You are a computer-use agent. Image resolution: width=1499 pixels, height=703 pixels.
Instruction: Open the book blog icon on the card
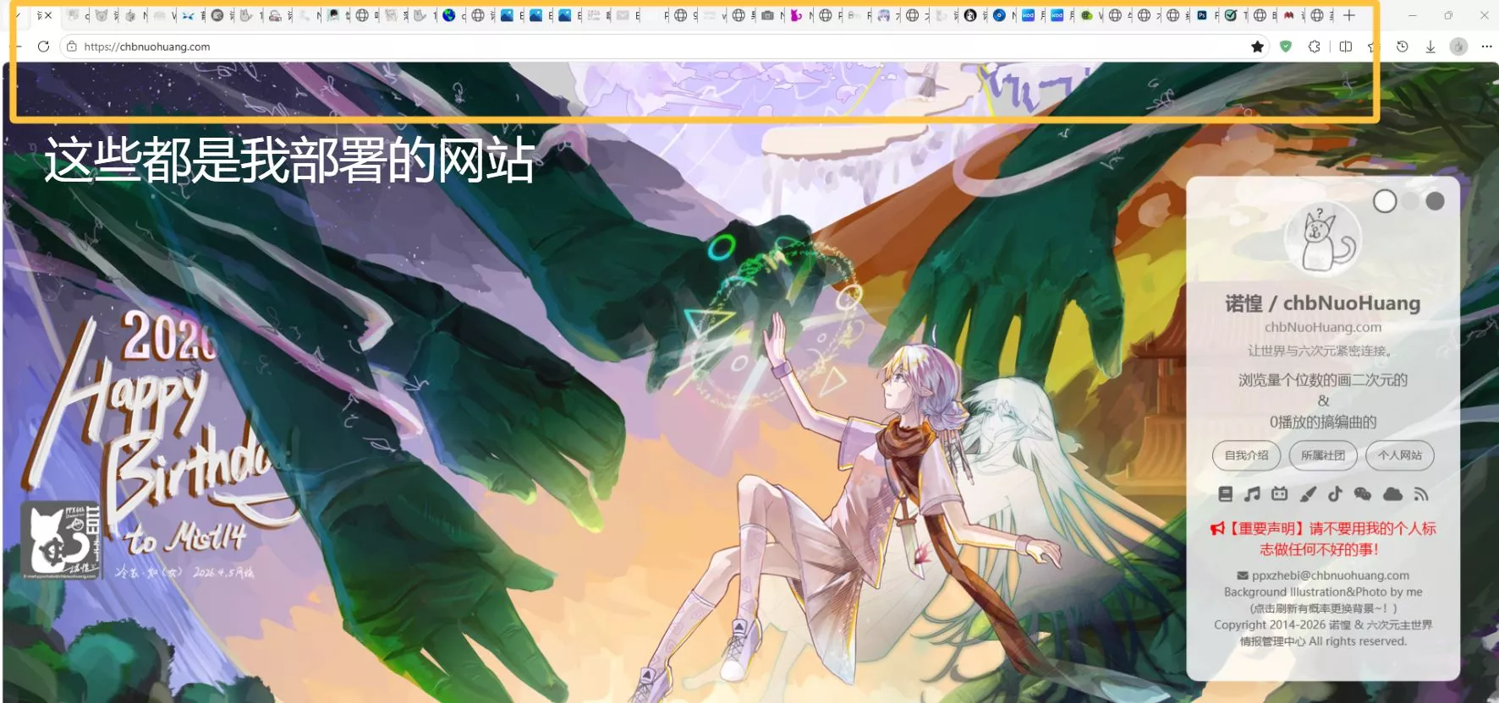point(1226,494)
